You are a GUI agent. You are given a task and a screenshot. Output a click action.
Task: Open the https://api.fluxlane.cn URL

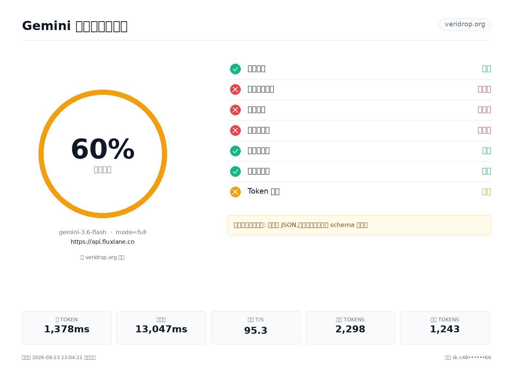pyautogui.click(x=103, y=242)
